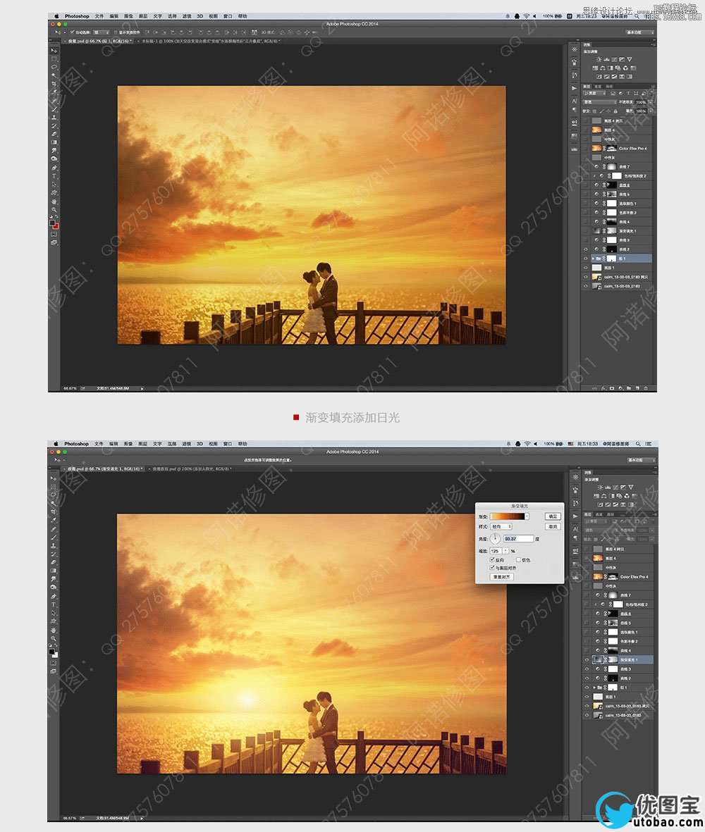Viewport: 705px width, 832px height.
Task: Hide 曲线 3 layer in Gradient Fill window
Action: click(587, 669)
